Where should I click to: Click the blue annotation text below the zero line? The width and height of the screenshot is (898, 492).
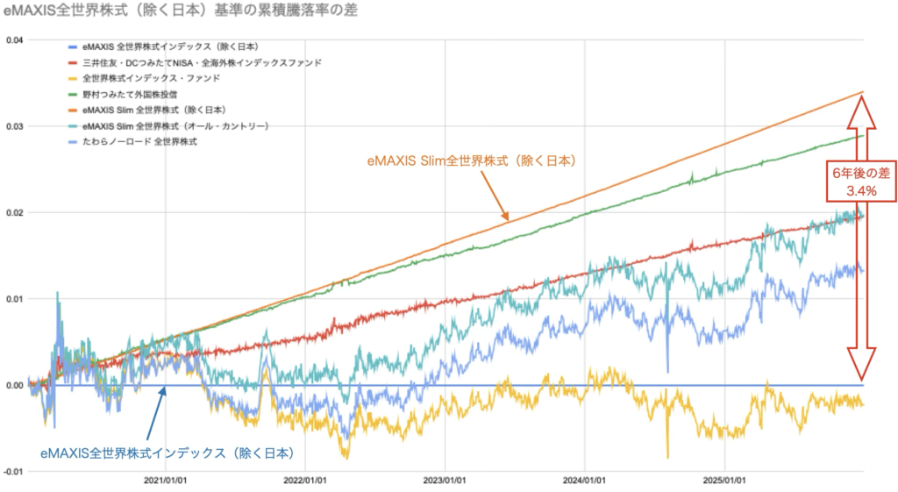point(167,453)
